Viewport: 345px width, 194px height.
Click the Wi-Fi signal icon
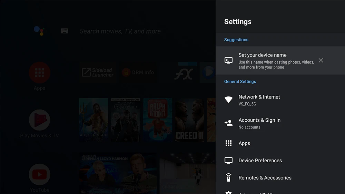228,100
